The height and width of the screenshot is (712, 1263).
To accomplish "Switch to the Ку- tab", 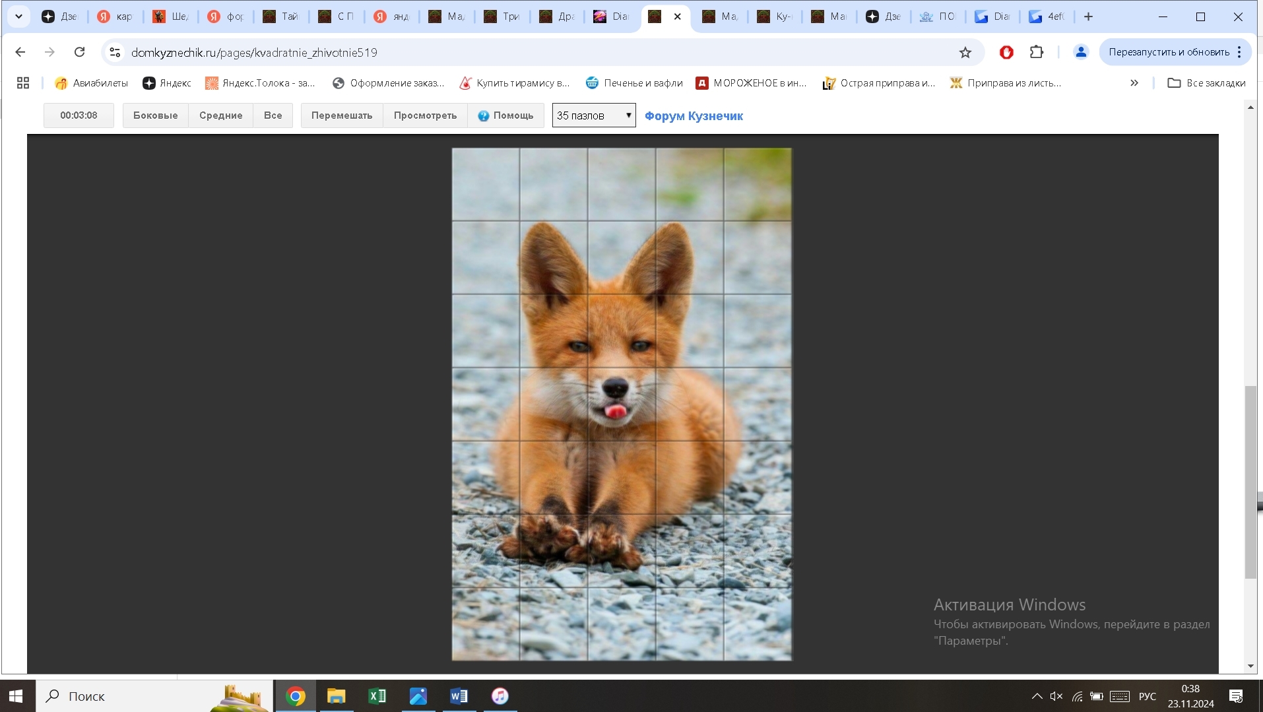I will 775,16.
